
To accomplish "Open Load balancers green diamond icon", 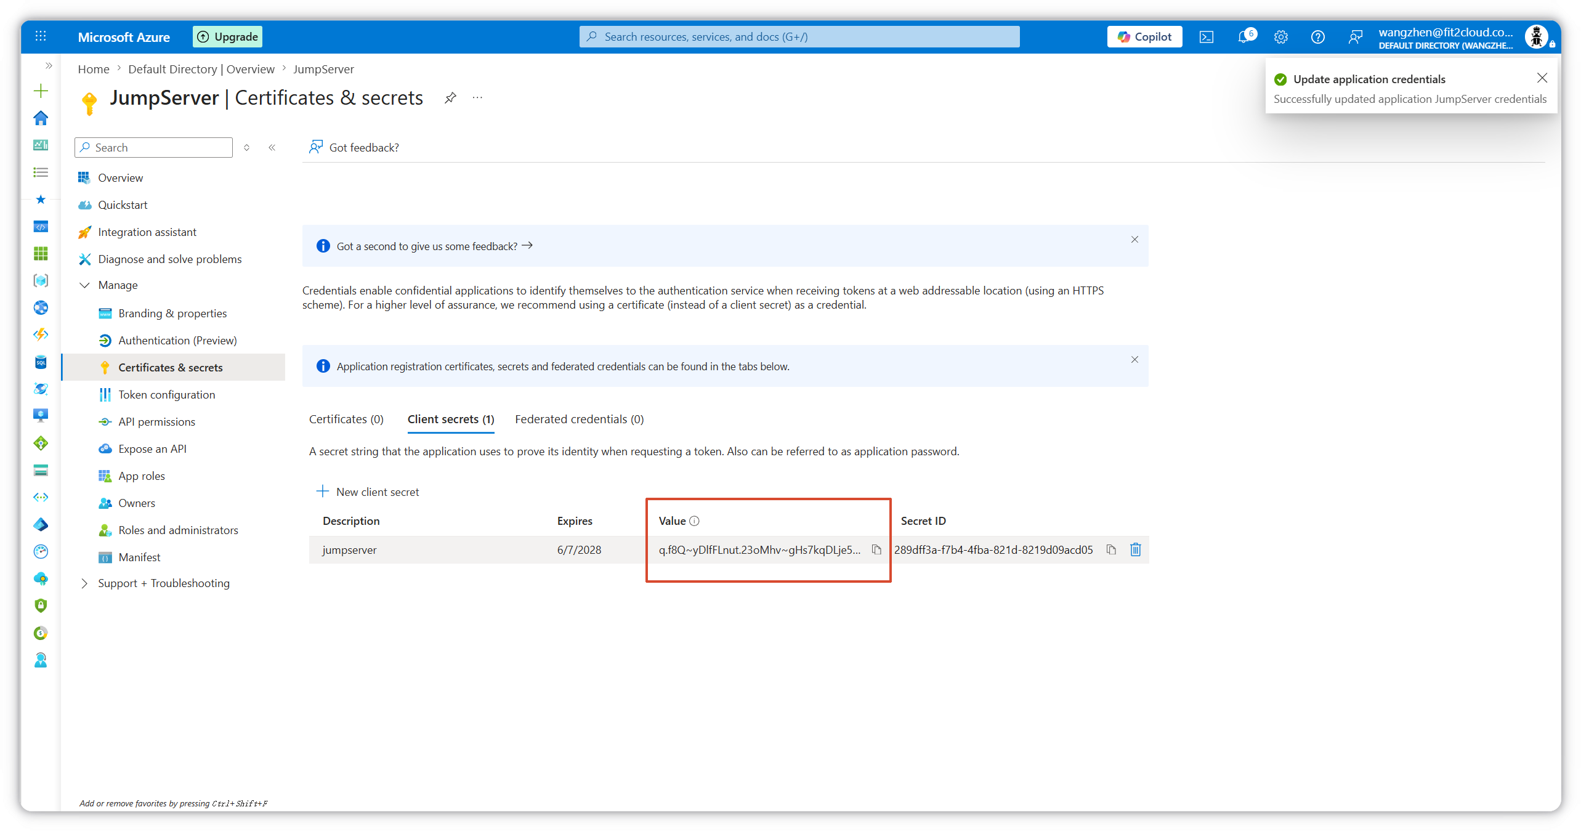I will click(x=41, y=443).
